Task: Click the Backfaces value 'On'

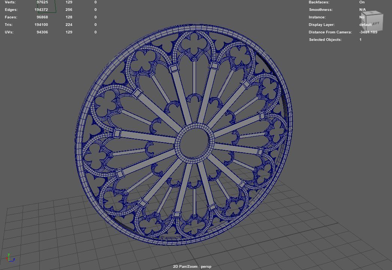Action: 362,2
